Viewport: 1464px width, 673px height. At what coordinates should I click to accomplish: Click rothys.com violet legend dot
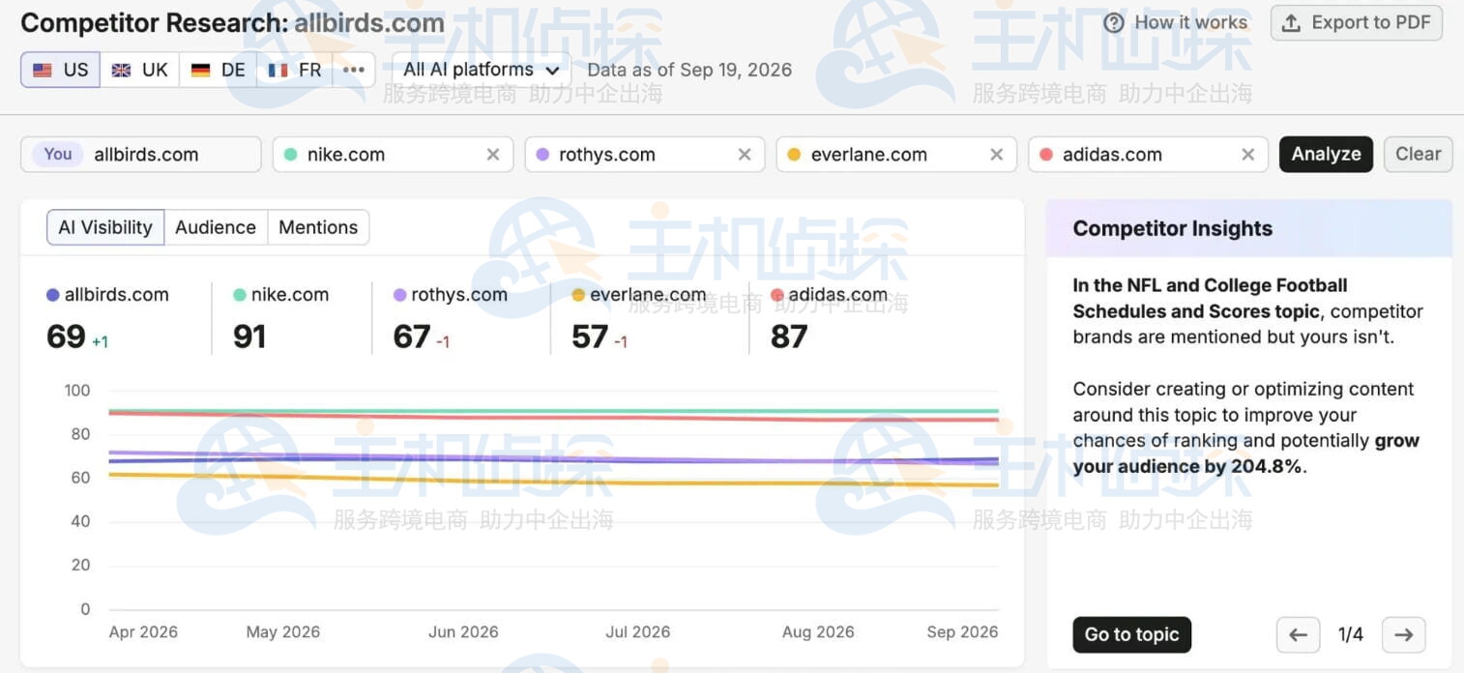(400, 295)
